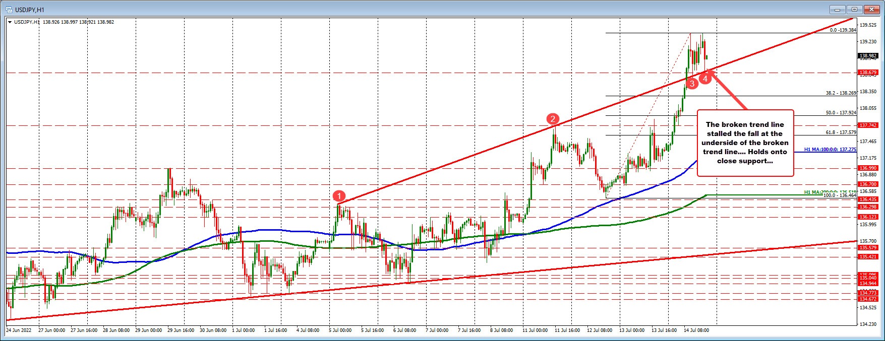Click the 27 Jun 16:00 time axis label

(84, 330)
